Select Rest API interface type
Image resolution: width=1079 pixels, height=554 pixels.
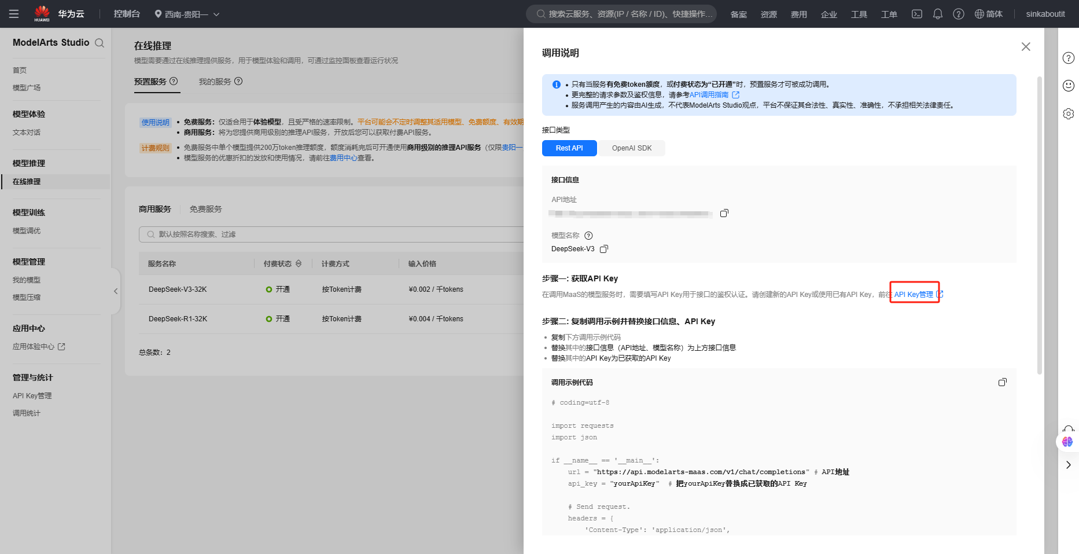coord(569,148)
